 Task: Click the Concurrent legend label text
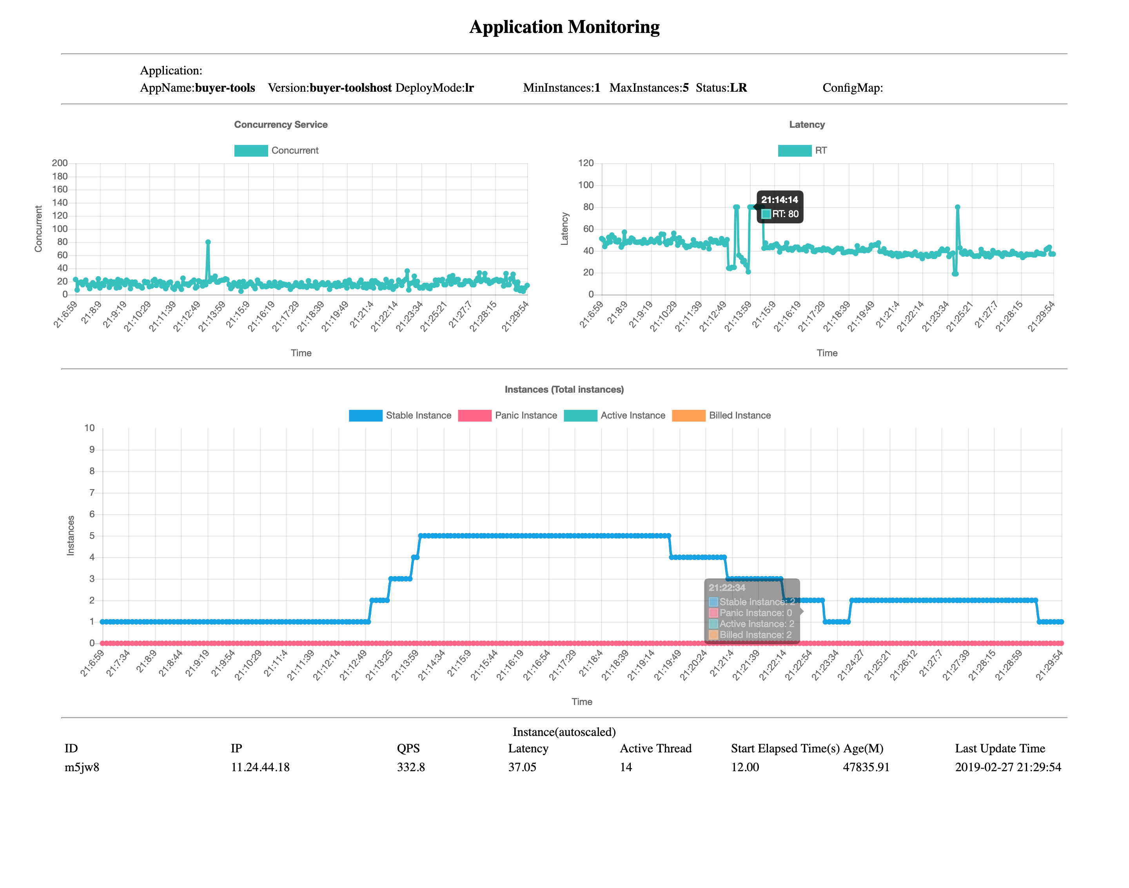[294, 151]
